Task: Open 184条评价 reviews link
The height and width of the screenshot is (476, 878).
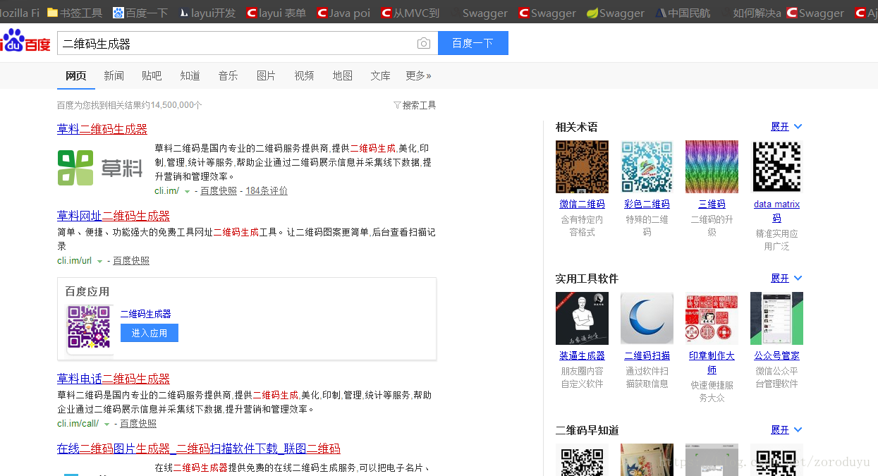Action: (267, 191)
